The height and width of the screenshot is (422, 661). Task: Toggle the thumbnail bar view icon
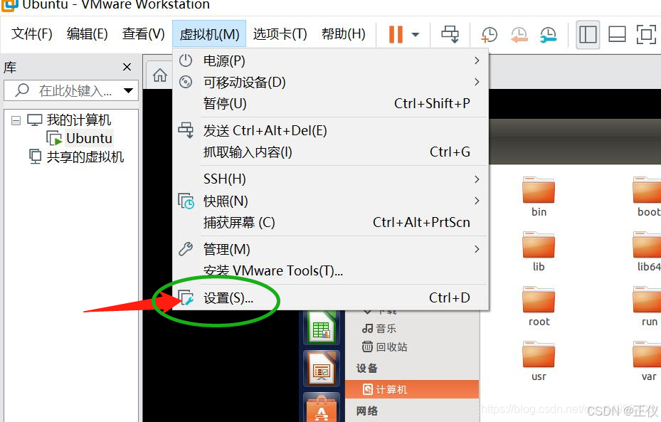(x=617, y=35)
